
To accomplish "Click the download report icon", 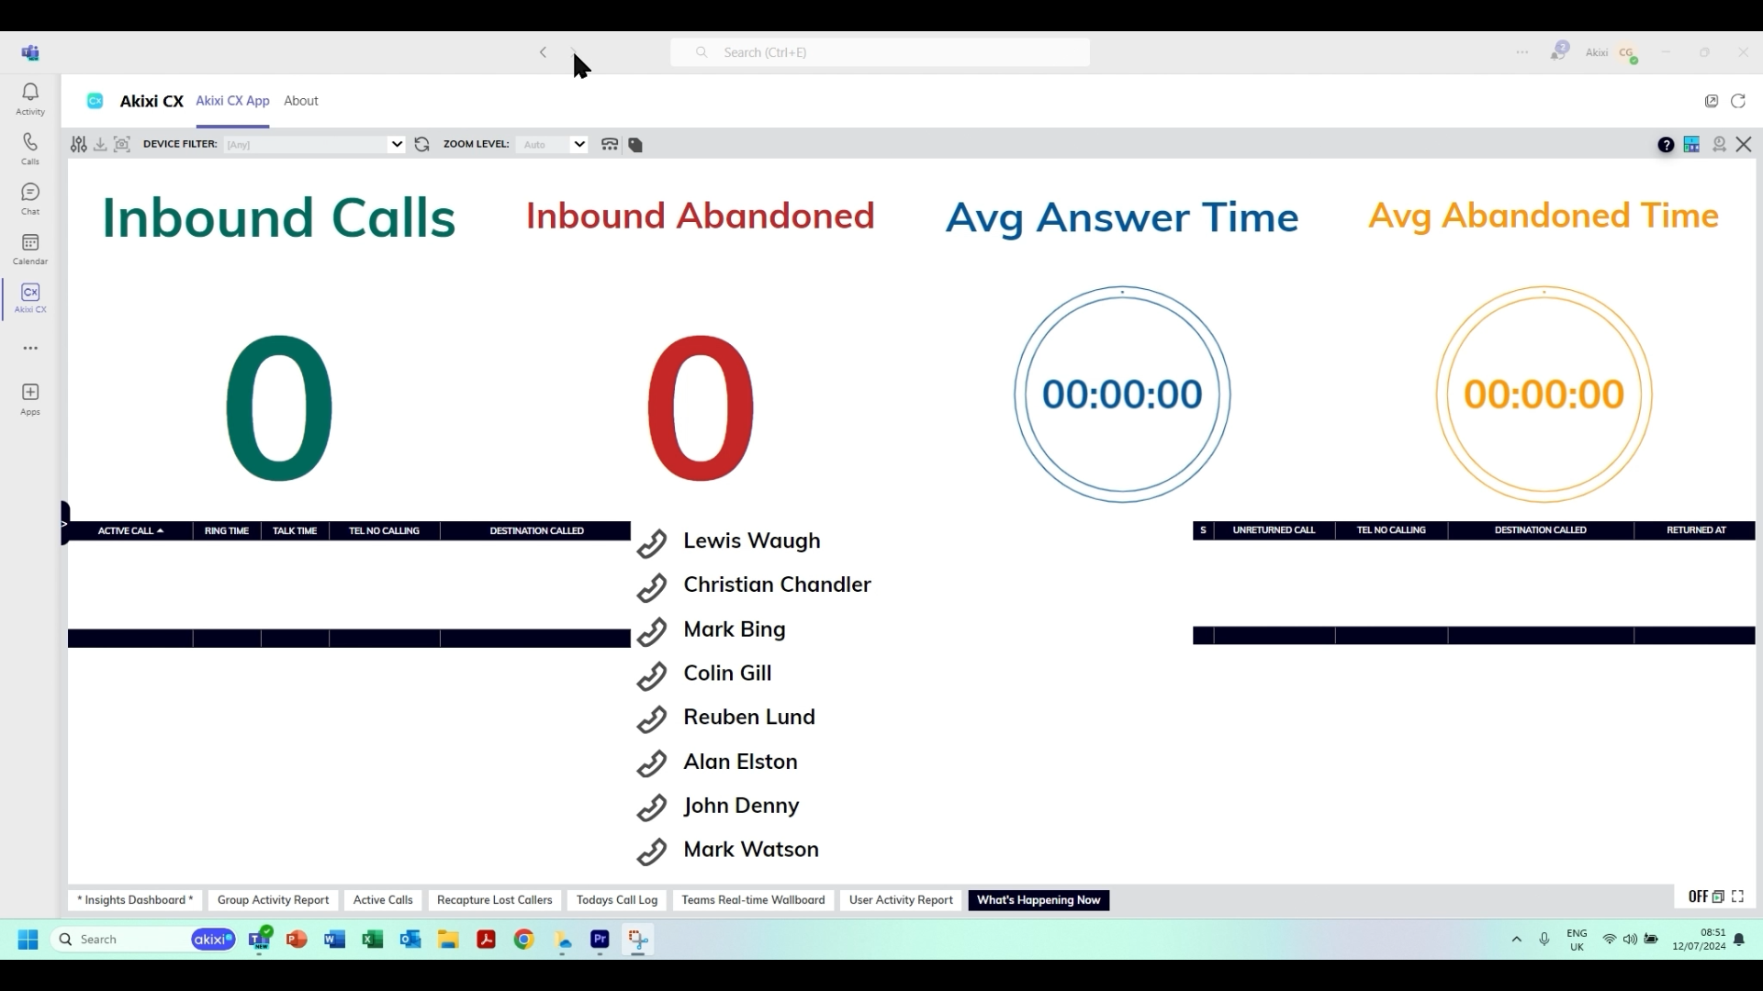I will pos(99,144).
